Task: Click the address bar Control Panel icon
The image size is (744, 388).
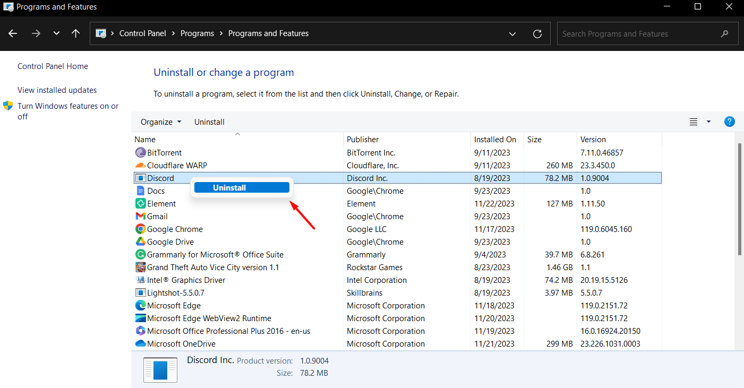Action: click(101, 33)
